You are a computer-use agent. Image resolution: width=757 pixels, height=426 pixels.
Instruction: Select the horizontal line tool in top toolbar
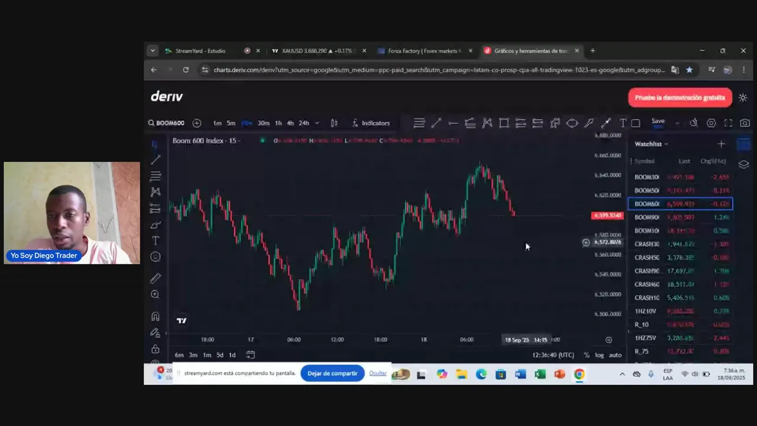click(453, 123)
